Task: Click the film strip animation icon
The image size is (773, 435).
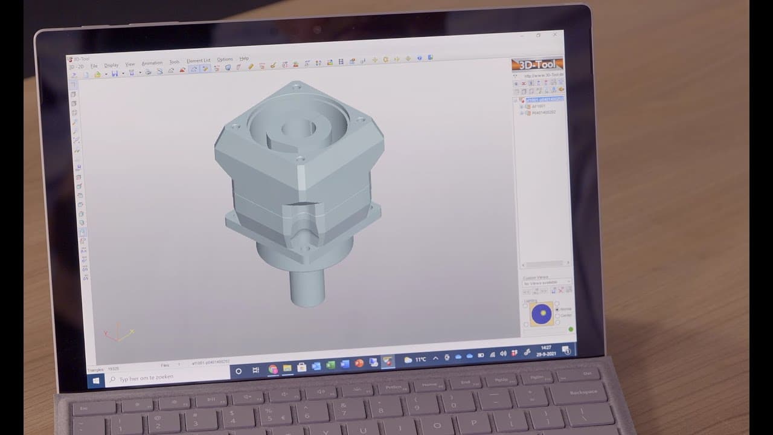Action: coord(341,61)
